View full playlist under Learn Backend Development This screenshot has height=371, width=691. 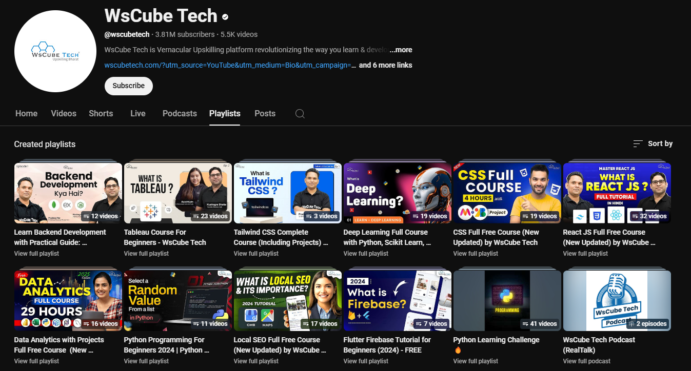pyautogui.click(x=36, y=254)
